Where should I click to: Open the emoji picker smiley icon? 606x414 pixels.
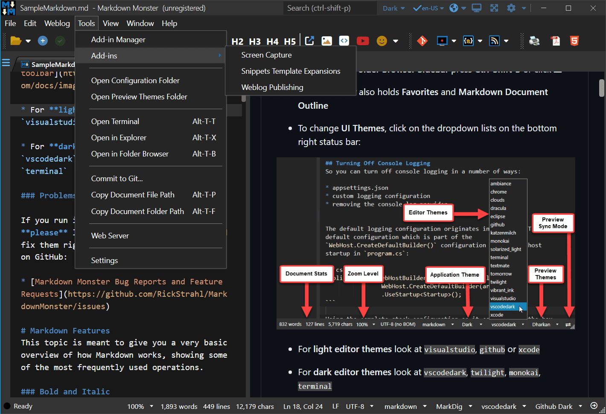coord(382,41)
